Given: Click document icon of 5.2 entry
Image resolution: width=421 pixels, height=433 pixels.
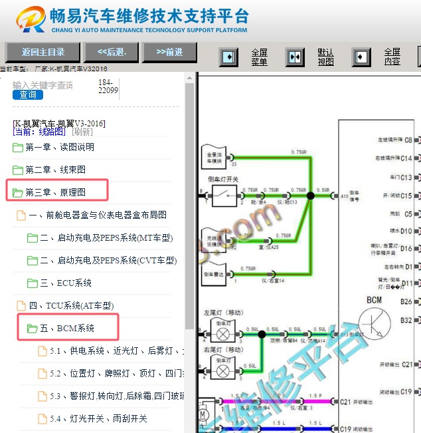Looking at the screenshot, I should click(x=42, y=374).
